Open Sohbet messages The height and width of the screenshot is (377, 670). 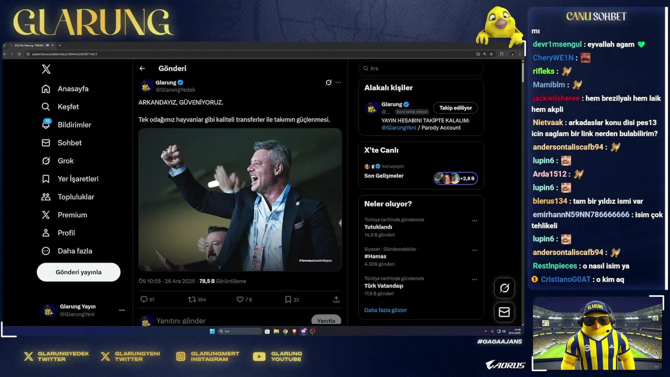[x=62, y=142]
